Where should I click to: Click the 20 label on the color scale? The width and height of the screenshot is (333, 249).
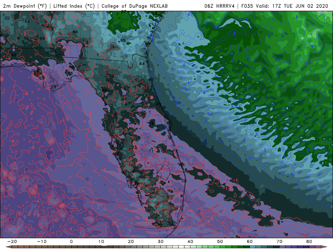(x=131, y=242)
